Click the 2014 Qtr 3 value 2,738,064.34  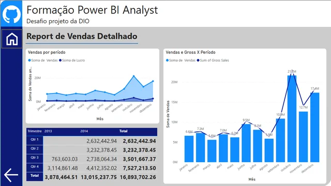click(x=101, y=159)
